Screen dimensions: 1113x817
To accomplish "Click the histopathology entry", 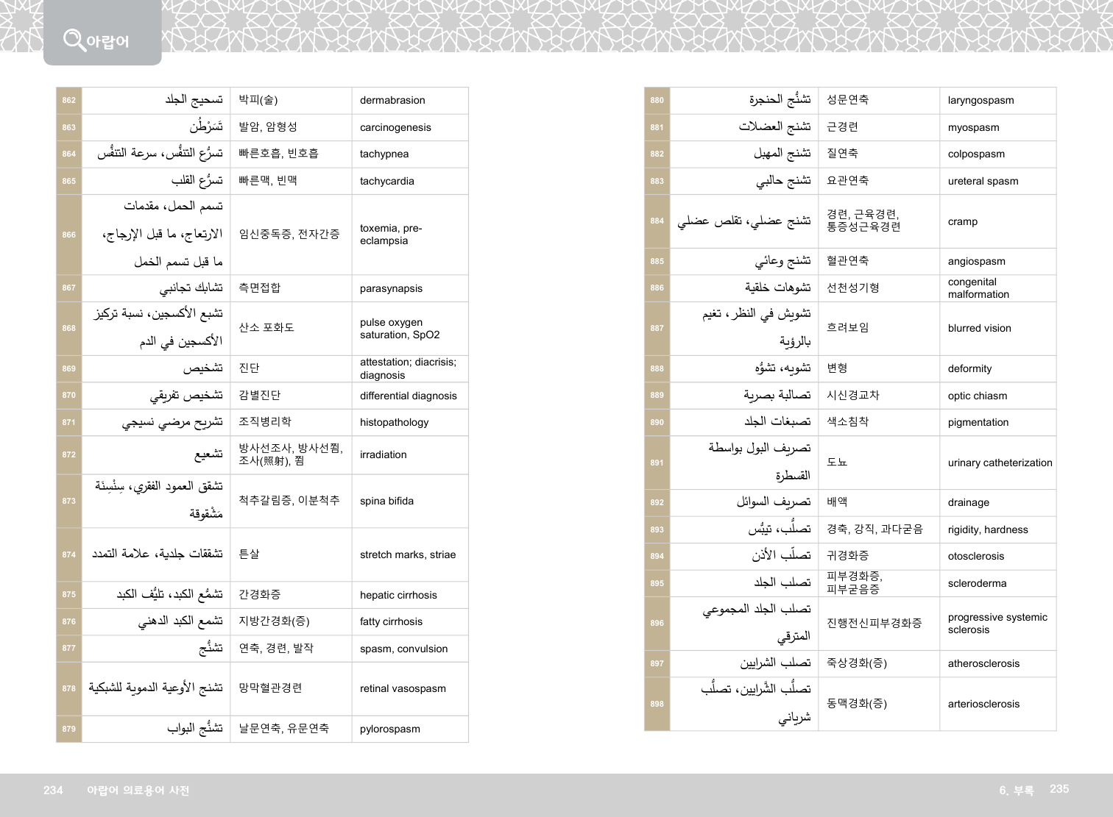I will (394, 423).
